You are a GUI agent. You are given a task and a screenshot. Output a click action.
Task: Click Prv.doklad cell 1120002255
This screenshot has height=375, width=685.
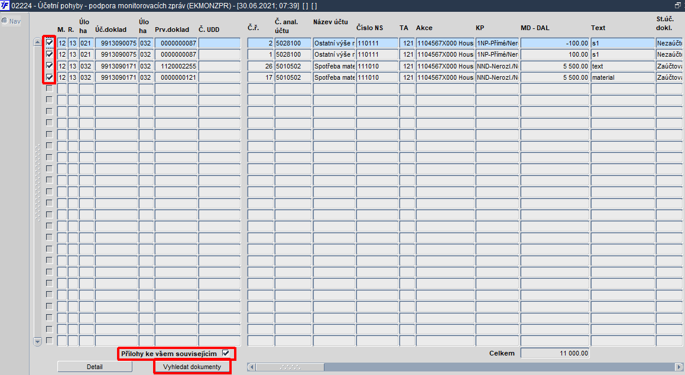176,66
